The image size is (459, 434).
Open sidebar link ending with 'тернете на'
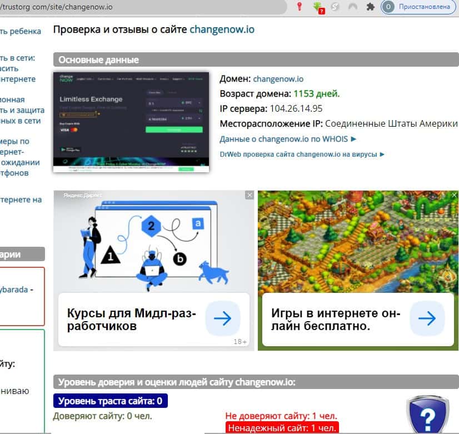pyautogui.click(x=21, y=200)
